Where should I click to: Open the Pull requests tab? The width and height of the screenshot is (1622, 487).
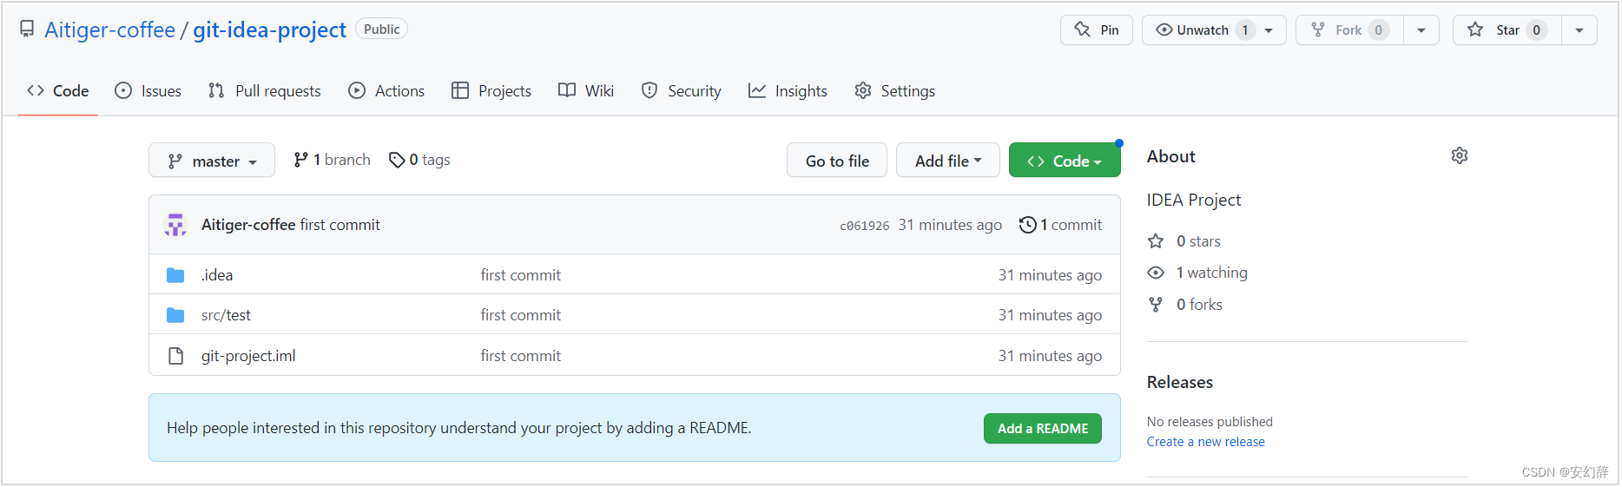[264, 91]
